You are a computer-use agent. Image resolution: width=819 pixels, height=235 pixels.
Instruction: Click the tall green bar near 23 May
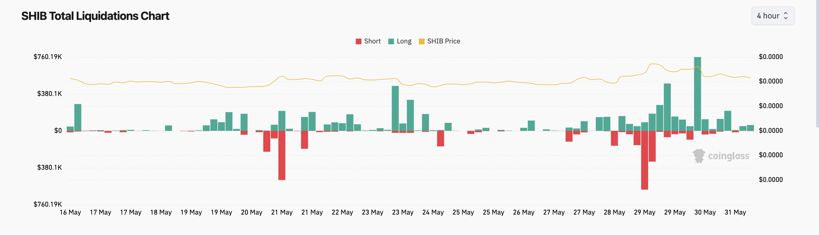(x=395, y=108)
